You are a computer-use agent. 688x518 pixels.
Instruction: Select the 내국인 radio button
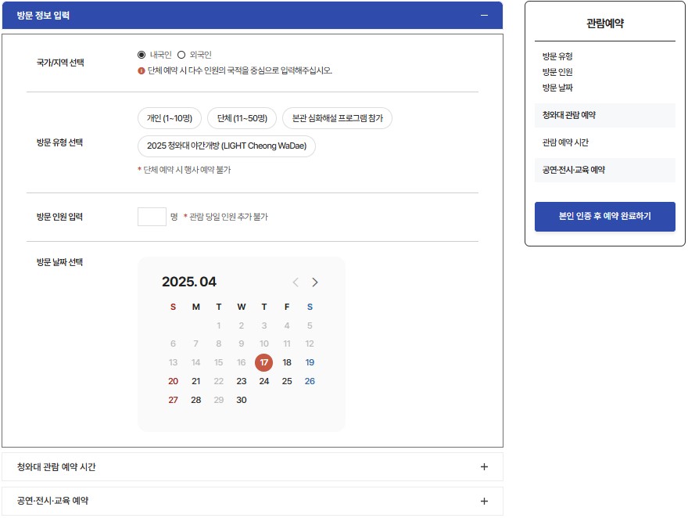coord(143,55)
